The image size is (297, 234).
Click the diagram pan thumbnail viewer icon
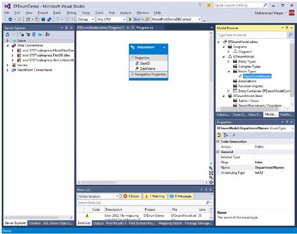tap(211, 183)
